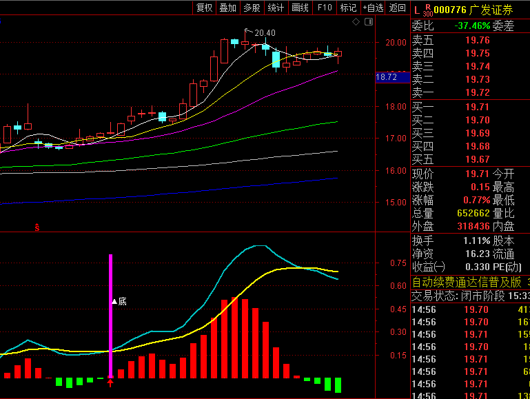Open the 标记 mark menu
This screenshot has width=530, height=399.
click(x=348, y=8)
